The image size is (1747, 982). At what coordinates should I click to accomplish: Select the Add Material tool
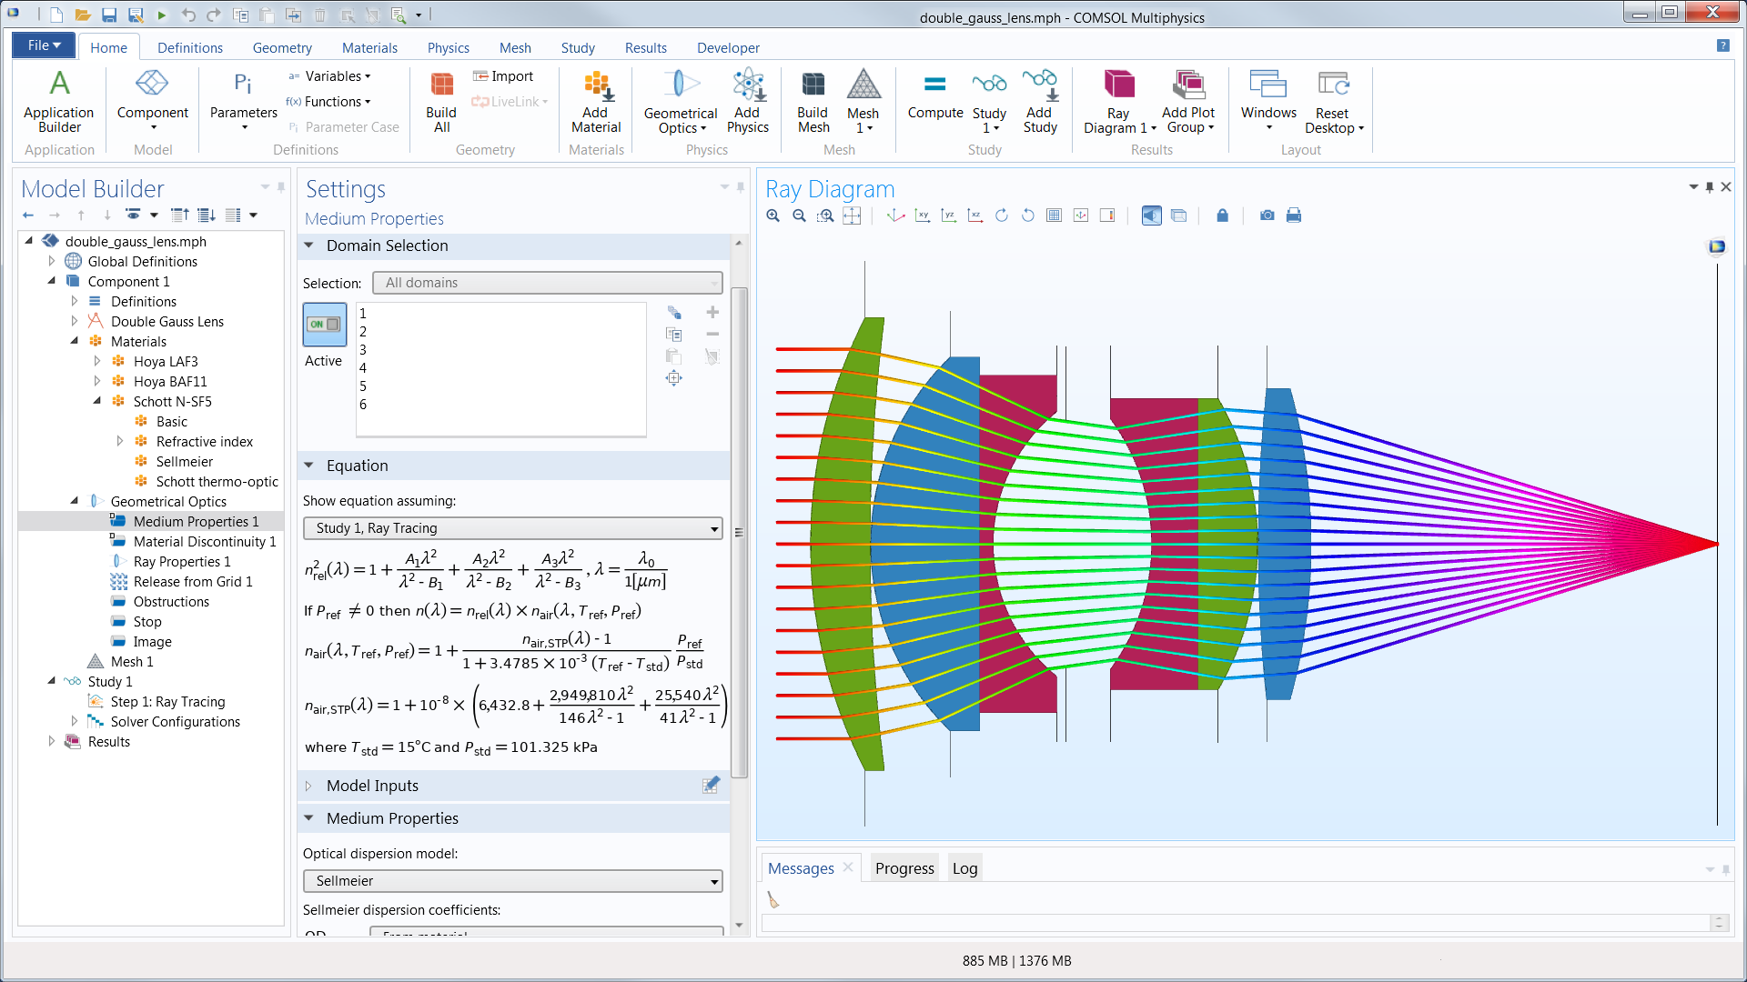coord(595,100)
